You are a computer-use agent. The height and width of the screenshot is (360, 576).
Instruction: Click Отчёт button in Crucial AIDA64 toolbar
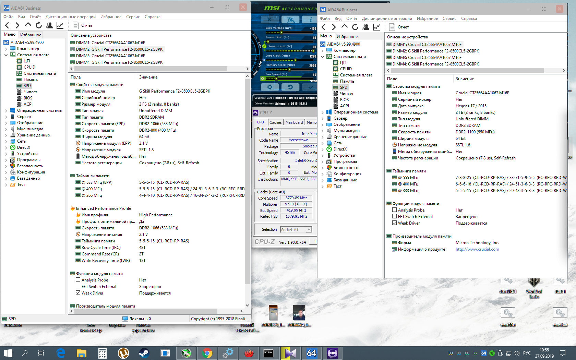tap(399, 27)
